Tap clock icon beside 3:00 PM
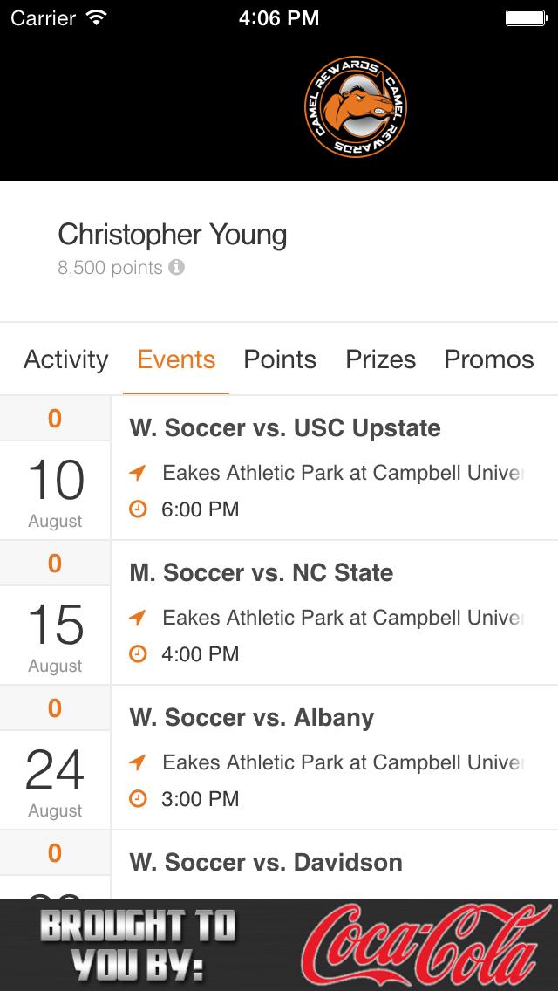558x991 pixels. [138, 798]
